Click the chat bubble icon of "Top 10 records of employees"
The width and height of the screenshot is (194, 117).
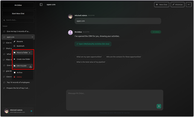pos(4,82)
